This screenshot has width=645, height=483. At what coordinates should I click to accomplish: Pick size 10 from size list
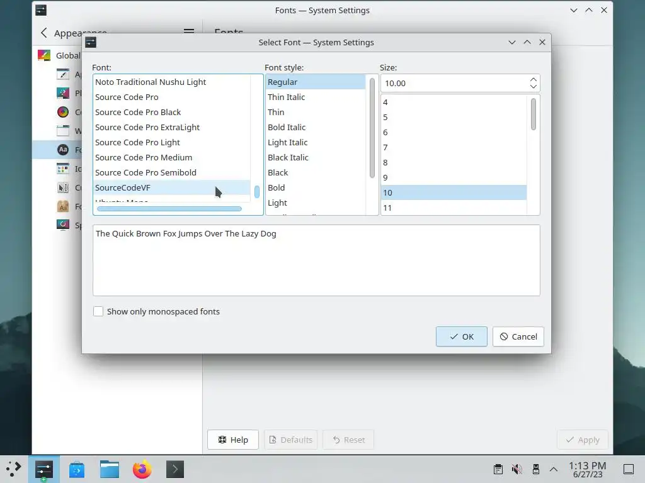point(454,192)
